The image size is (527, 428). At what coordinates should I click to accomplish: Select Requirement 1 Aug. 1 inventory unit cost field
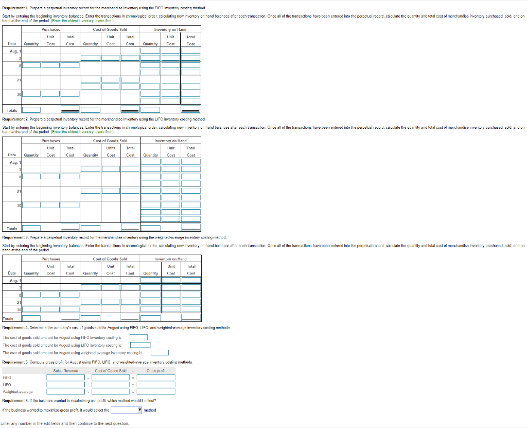click(170, 50)
